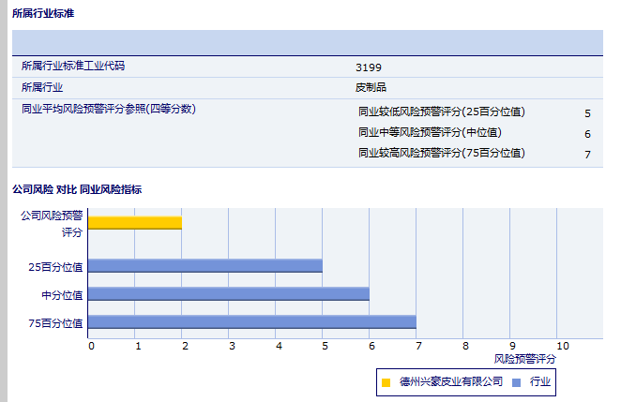The width and height of the screenshot is (621, 402).
Task: Select the 行业 legend label
Action: point(540,382)
